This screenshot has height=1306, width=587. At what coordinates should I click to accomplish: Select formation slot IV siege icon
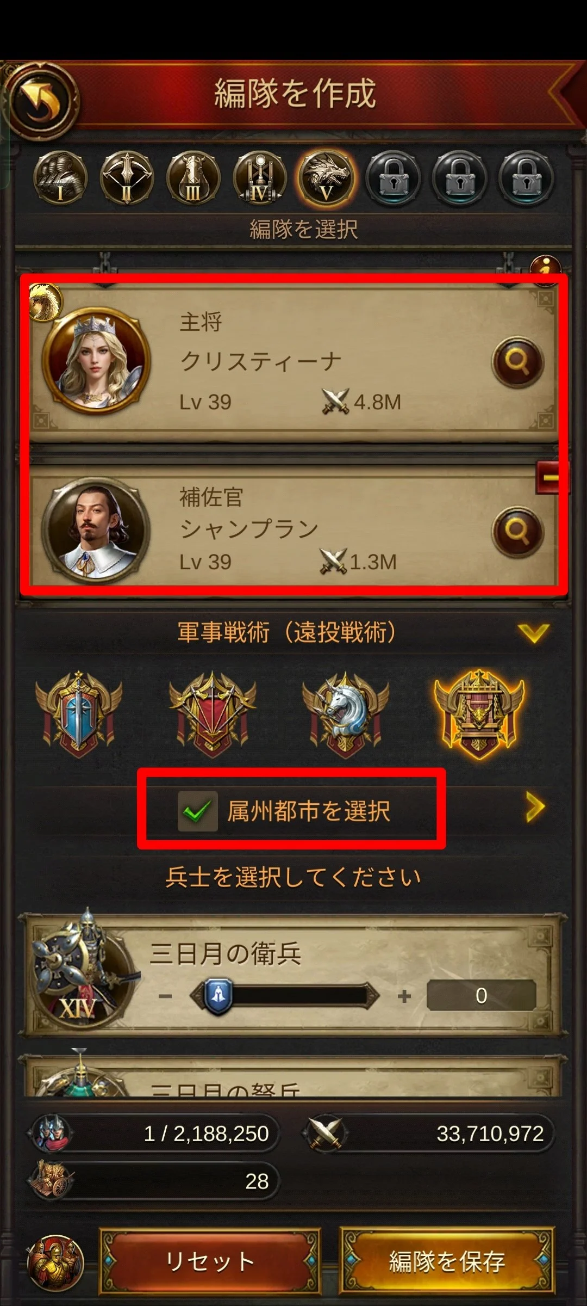point(260,178)
